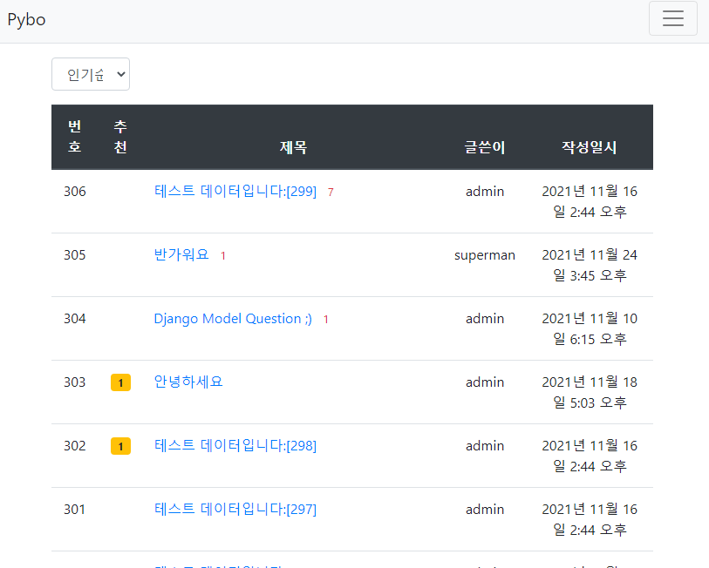
Task: Click post number 304
Action: pyautogui.click(x=75, y=319)
